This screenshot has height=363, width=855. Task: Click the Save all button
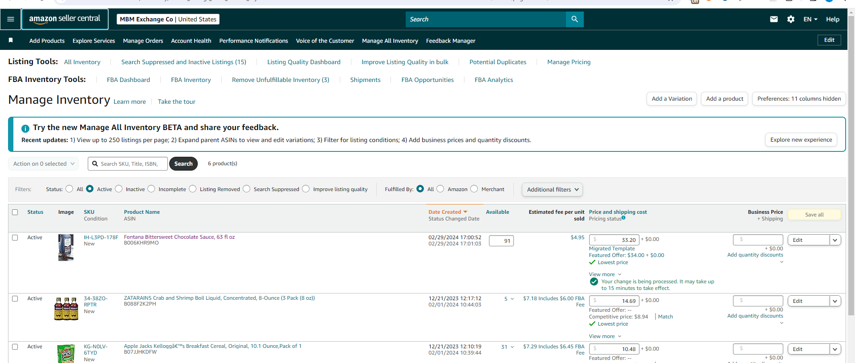(x=814, y=215)
